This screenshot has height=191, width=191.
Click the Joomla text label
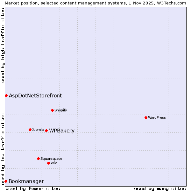coord(38,130)
